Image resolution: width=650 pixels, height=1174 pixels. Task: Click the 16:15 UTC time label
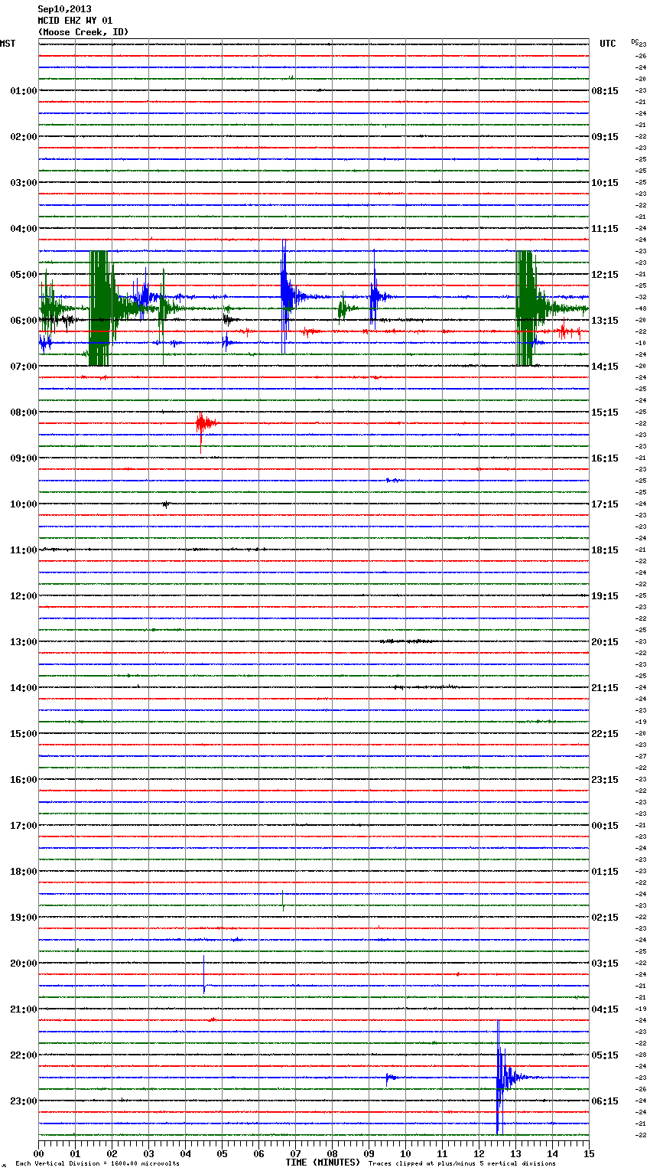pos(605,458)
